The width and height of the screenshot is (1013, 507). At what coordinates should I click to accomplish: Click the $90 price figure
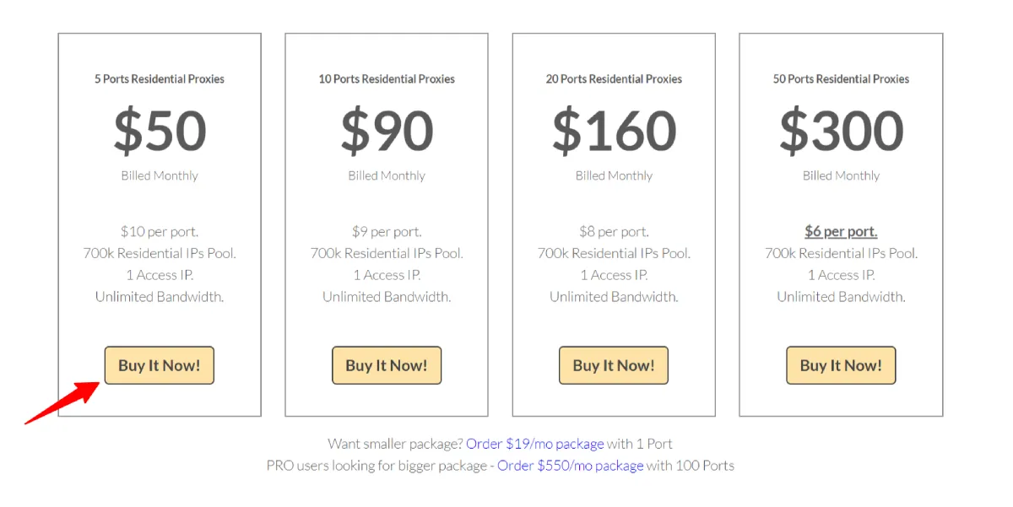pos(387,131)
